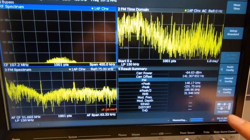This screenshot has width=250, height=140.
Task: Click the Measuring... status text
Action: point(180,120)
